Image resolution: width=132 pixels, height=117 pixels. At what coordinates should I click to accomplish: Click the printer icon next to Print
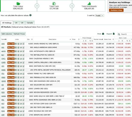103,34
